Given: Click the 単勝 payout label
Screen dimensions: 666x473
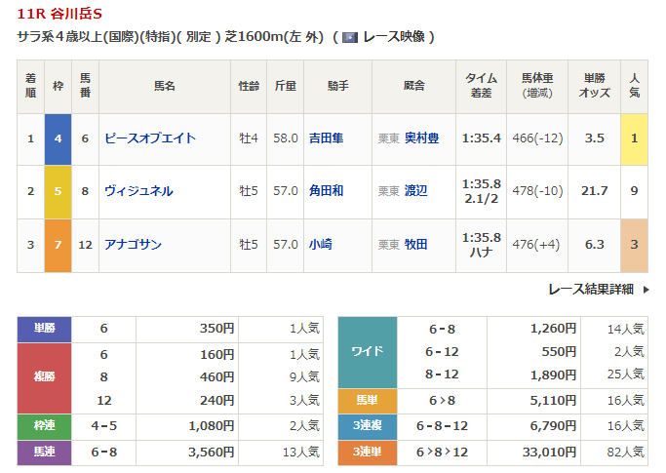Looking at the screenshot, I should point(45,329).
